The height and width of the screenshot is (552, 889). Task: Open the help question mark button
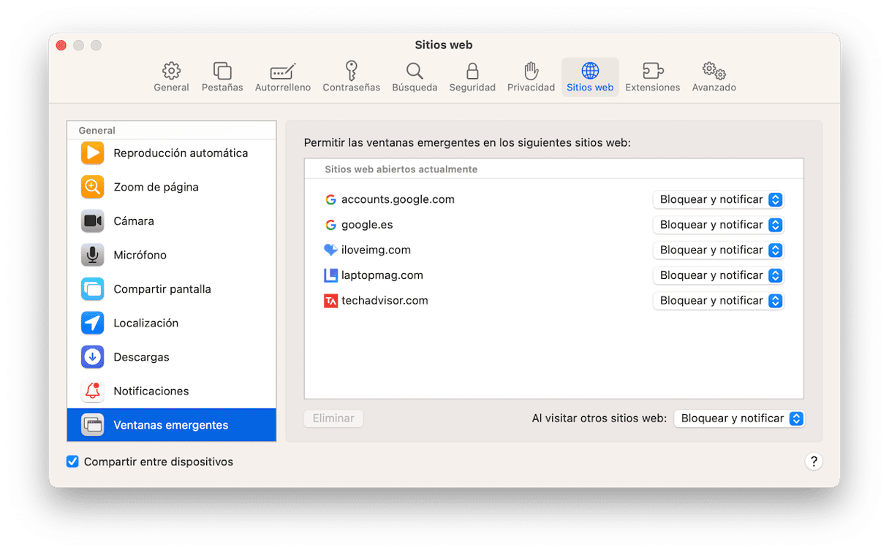pos(813,461)
